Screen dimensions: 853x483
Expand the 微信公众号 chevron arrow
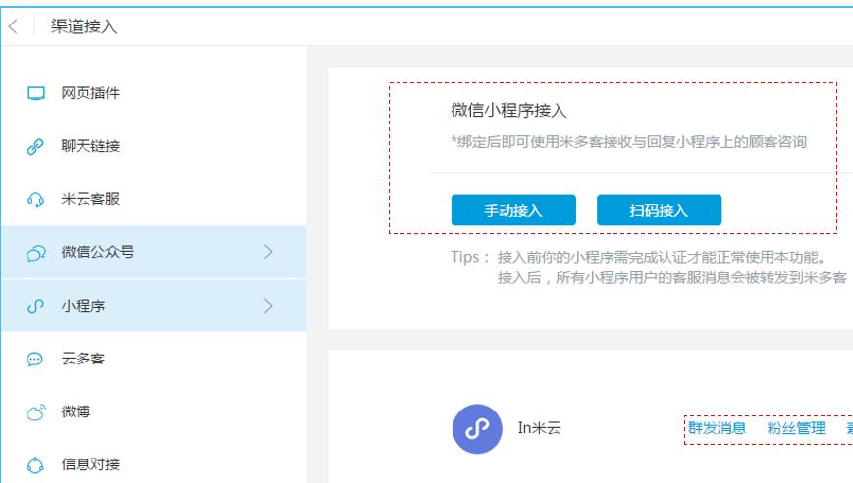tap(268, 252)
